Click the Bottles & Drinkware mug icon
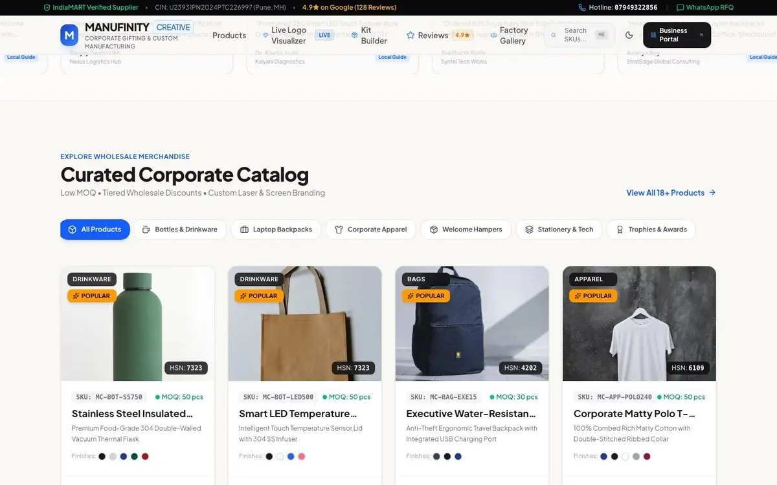777x485 pixels. [x=146, y=230]
